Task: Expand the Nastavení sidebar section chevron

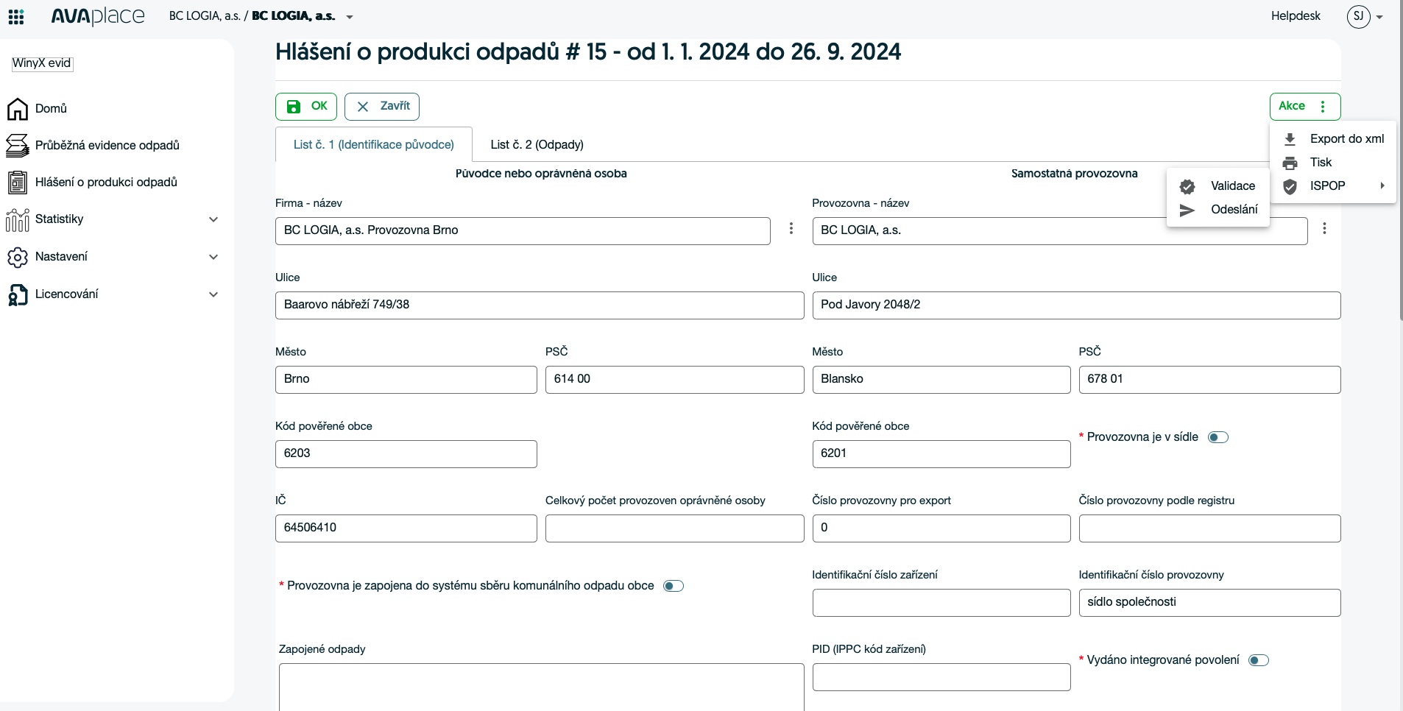Action: pyautogui.click(x=213, y=257)
